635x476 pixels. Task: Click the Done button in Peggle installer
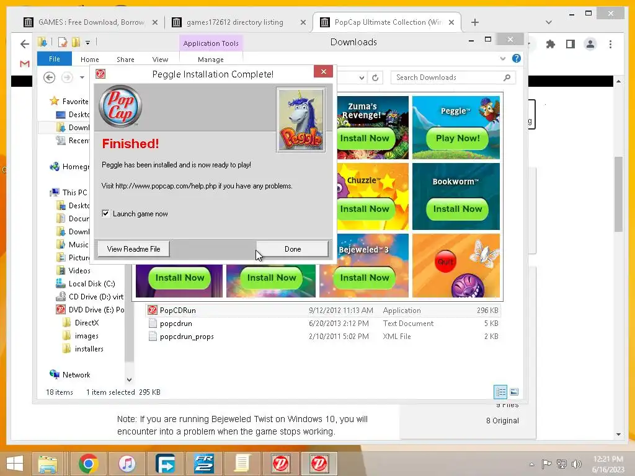coord(293,249)
